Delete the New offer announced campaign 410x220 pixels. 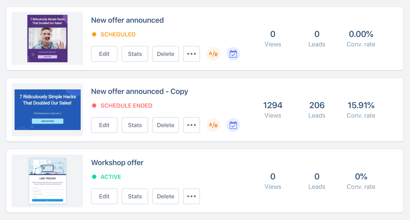coord(166,54)
